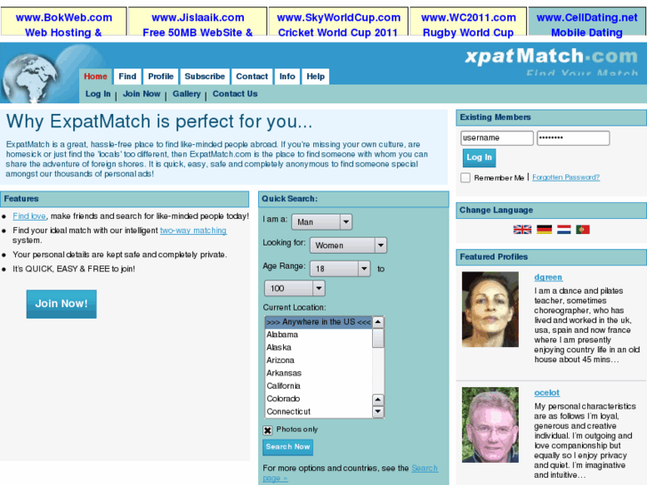Open the Help tab
647x485 pixels.
click(315, 77)
